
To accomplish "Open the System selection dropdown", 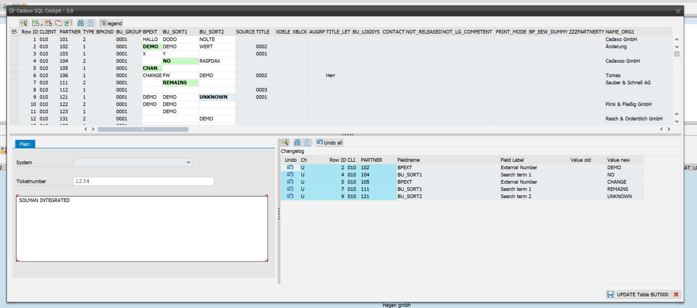I will tap(188, 162).
